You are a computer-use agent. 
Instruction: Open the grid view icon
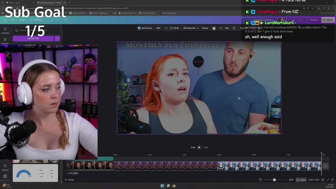click(323, 180)
